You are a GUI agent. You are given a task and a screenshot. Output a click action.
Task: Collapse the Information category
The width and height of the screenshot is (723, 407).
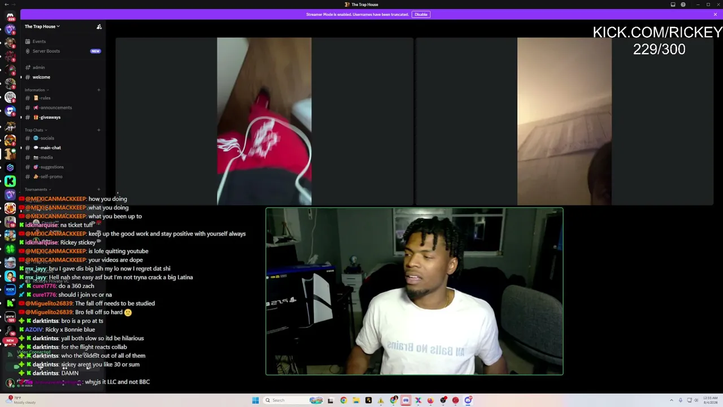(x=36, y=90)
